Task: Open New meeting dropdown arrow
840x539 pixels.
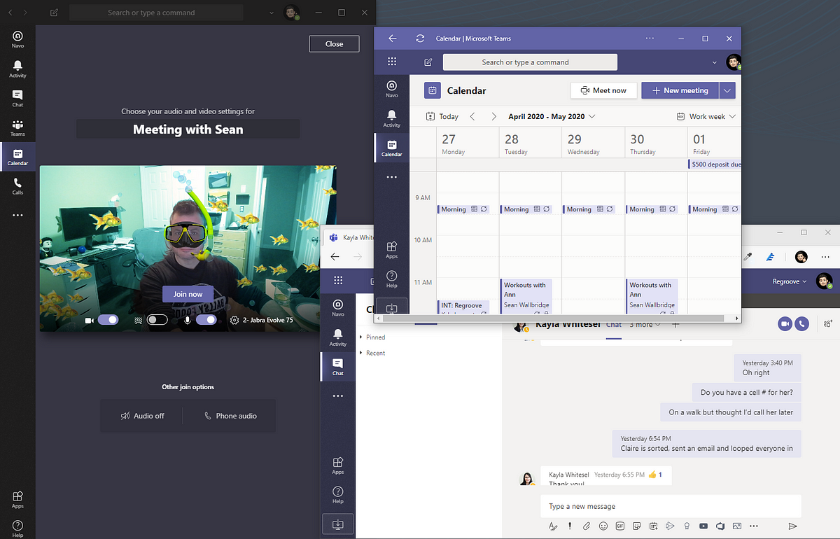Action: point(727,90)
